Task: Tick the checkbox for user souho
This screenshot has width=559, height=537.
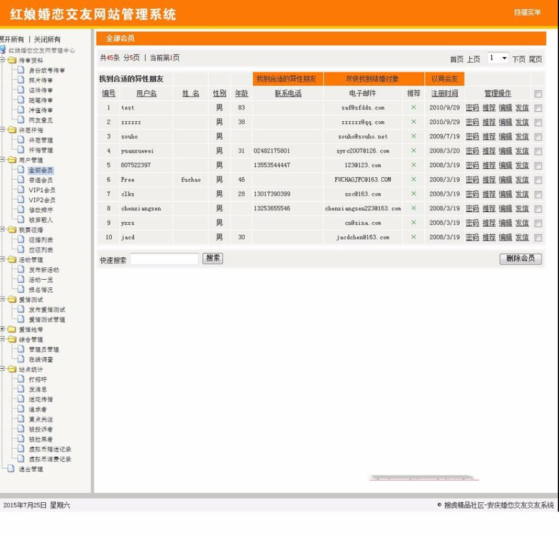Action: pos(538,137)
